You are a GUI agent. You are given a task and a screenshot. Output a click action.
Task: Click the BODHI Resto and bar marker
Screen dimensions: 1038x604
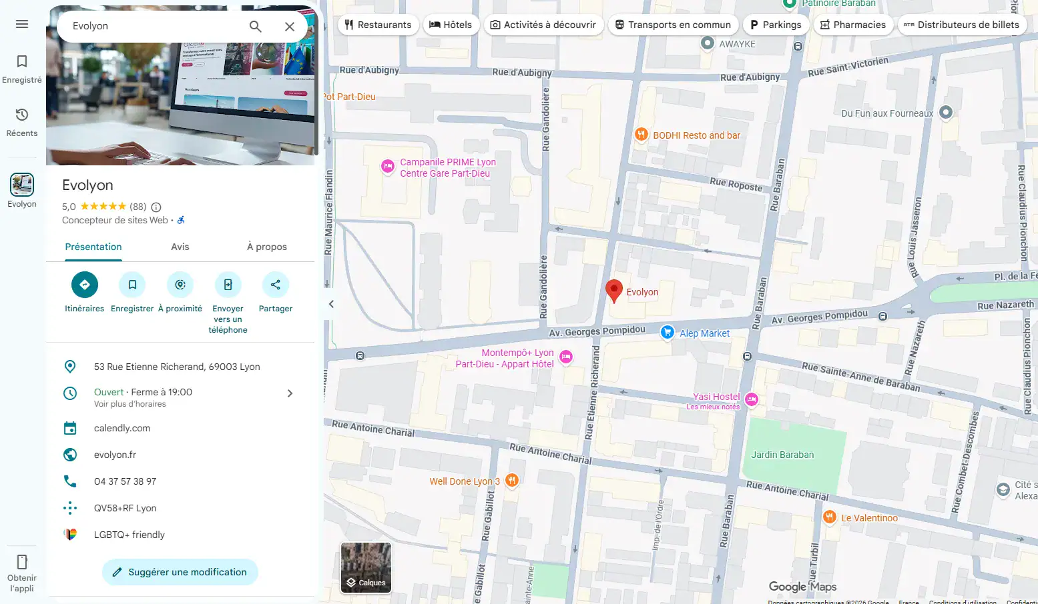click(641, 135)
